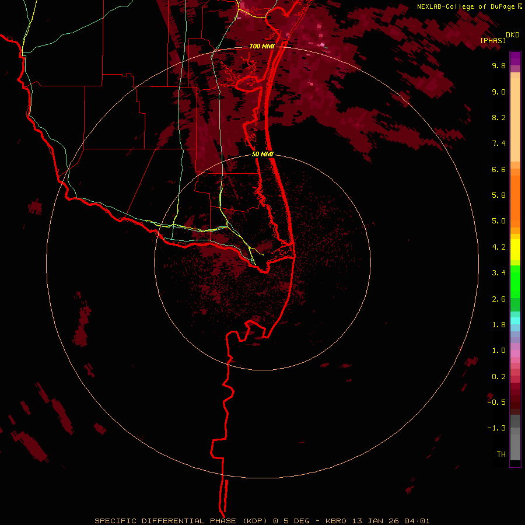Select the -0.5 scale value

(x=496, y=402)
